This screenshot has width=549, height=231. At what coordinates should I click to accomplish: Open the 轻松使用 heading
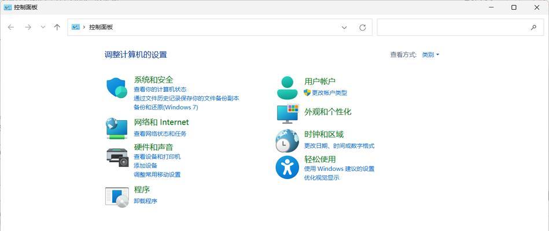tap(320, 159)
